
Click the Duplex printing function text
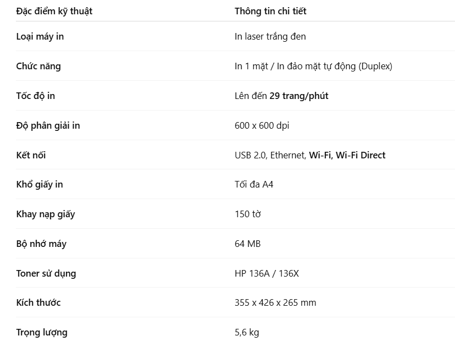coord(334,66)
